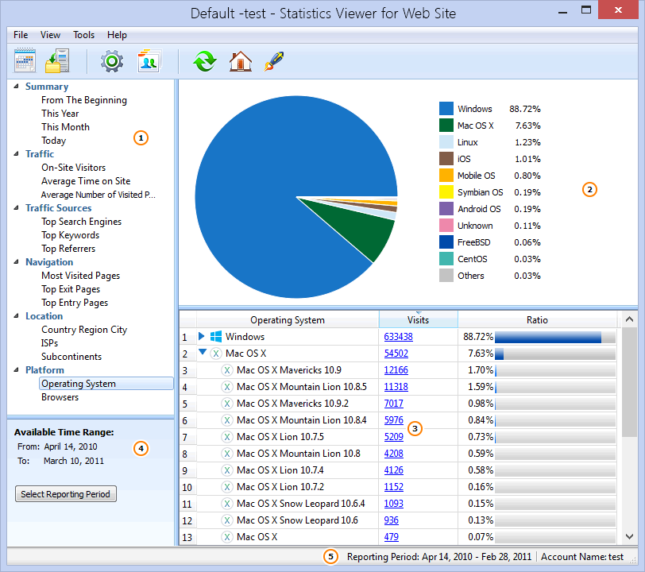Click icon beside Mac OS X Mountain Lion 10.8.5
This screenshot has height=572, width=645.
(226, 387)
